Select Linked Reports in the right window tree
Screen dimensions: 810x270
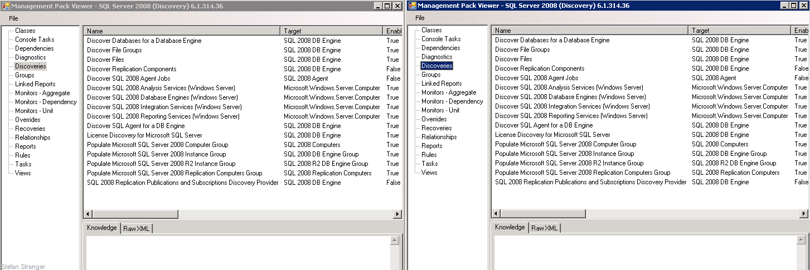(442, 84)
